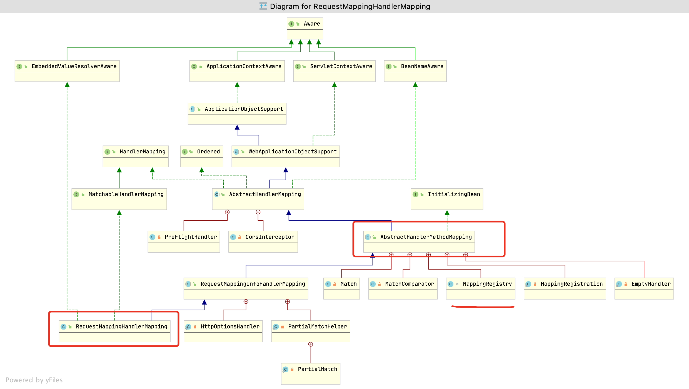Select the MappingRegistration label
The height and width of the screenshot is (389, 689).
[x=572, y=284]
